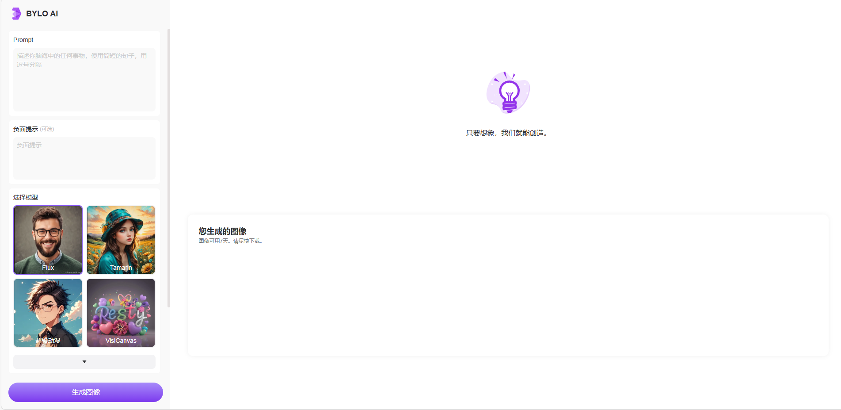This screenshot has width=841, height=410.
Task: Click the 选择模型 section label
Action: pos(26,197)
